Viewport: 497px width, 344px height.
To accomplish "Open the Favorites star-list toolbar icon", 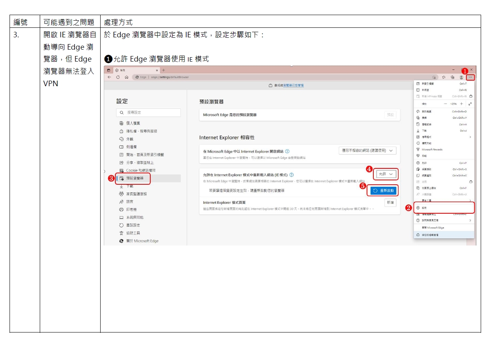I will point(443,77).
